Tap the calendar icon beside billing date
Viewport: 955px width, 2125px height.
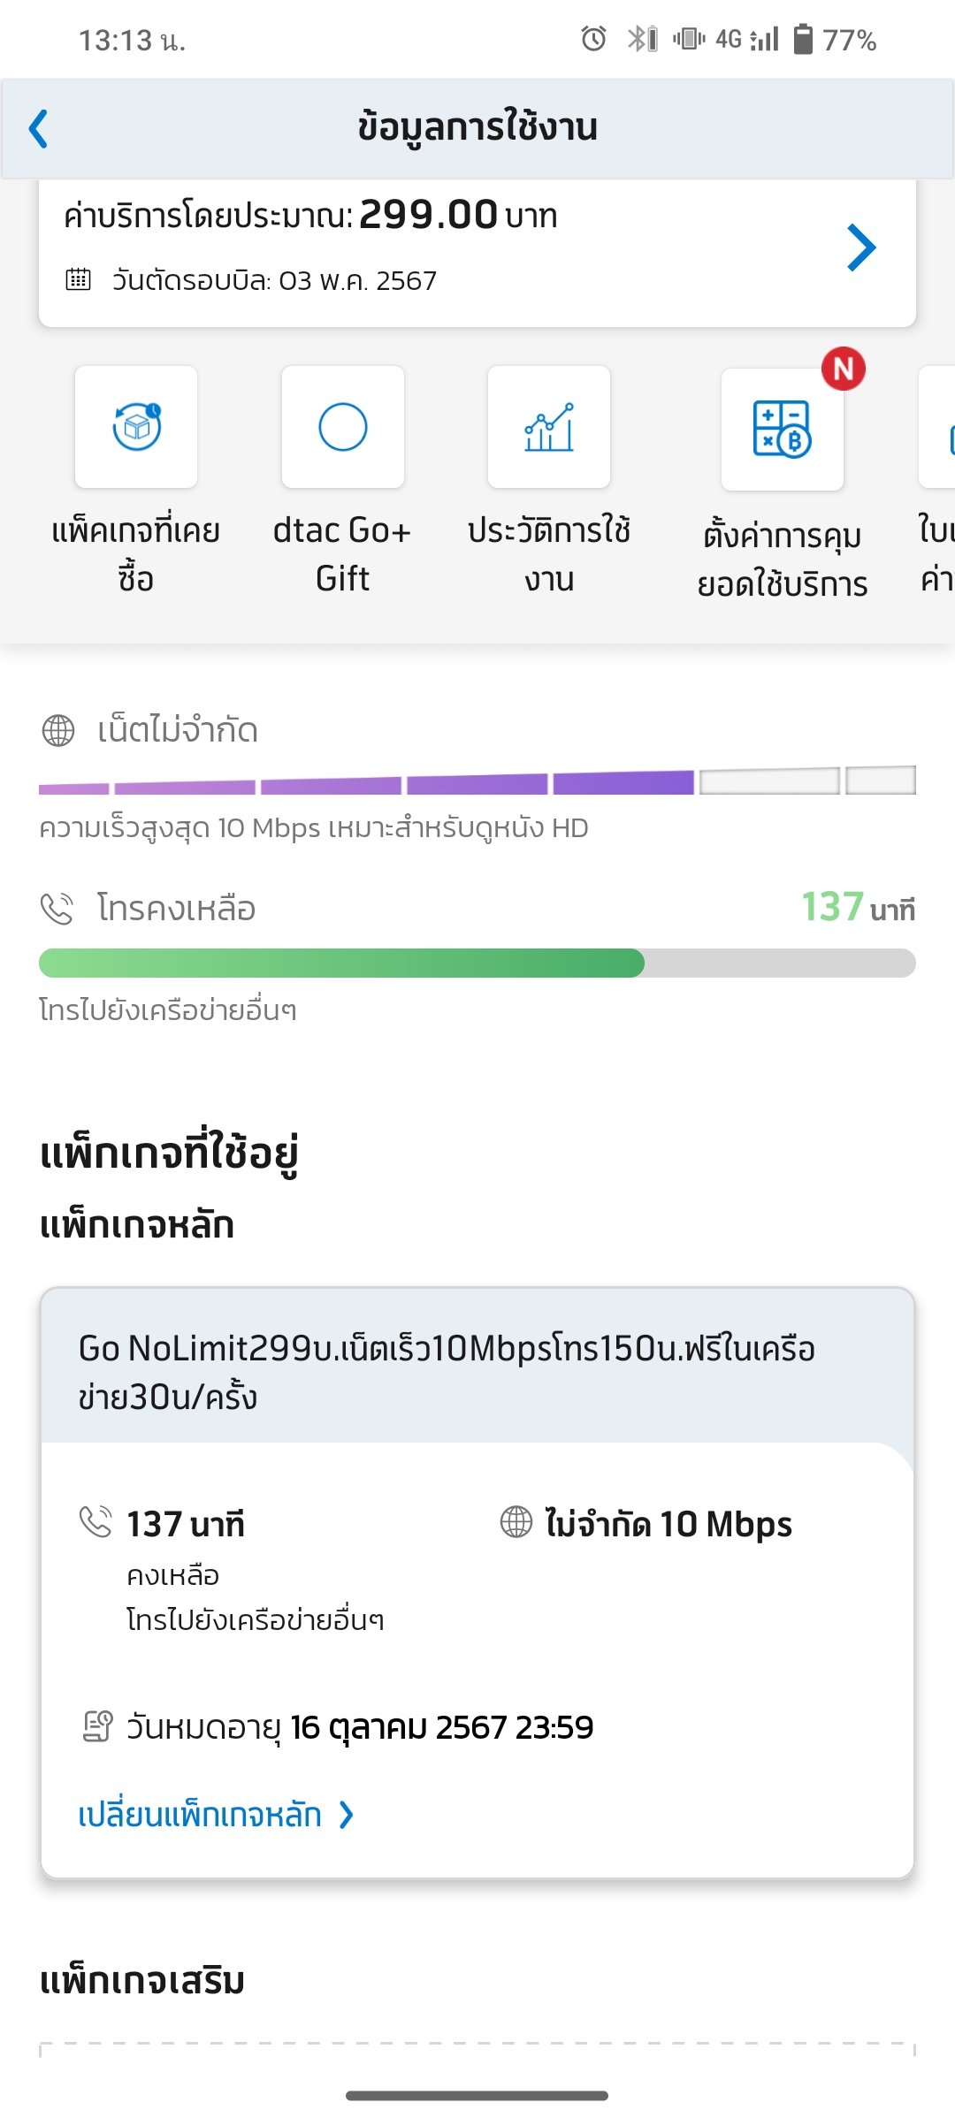coord(79,280)
